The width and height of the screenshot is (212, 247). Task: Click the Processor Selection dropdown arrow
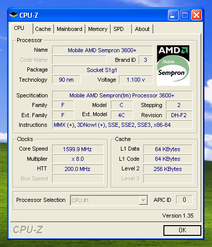tap(143, 200)
